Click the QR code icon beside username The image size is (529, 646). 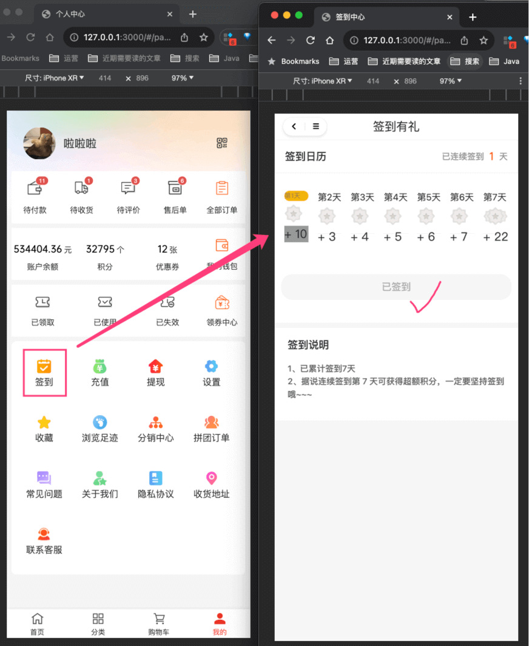(x=222, y=143)
